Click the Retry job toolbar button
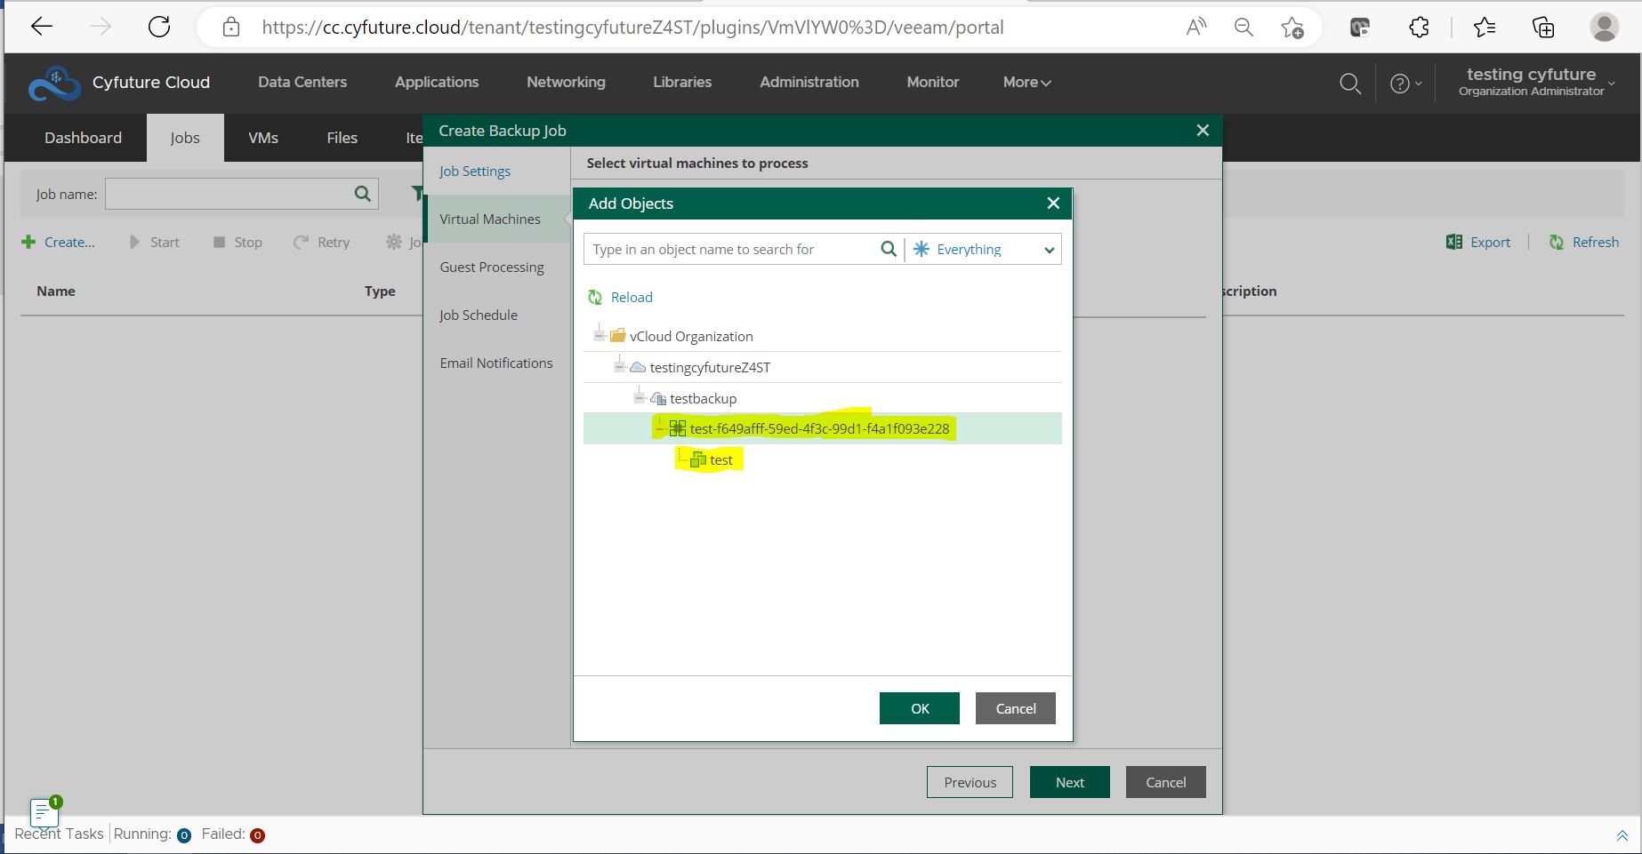Image resolution: width=1642 pixels, height=854 pixels. [x=321, y=242]
